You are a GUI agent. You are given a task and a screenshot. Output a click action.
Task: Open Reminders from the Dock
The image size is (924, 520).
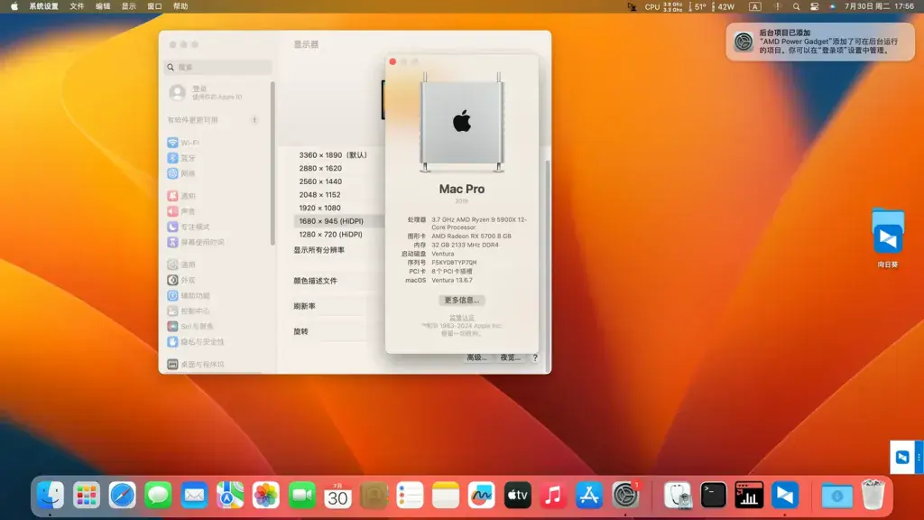coord(410,496)
